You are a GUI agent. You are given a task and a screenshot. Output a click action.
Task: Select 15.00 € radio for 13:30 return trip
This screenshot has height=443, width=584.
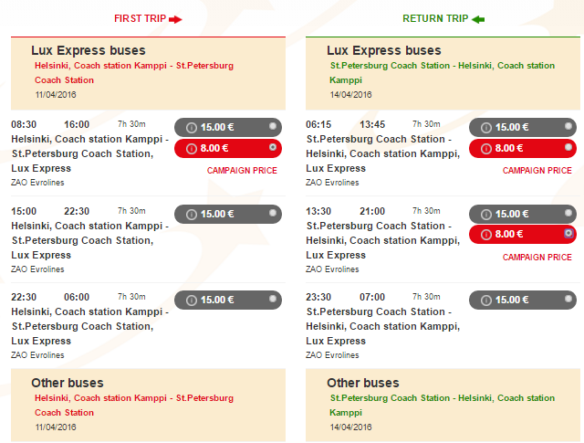click(x=568, y=213)
